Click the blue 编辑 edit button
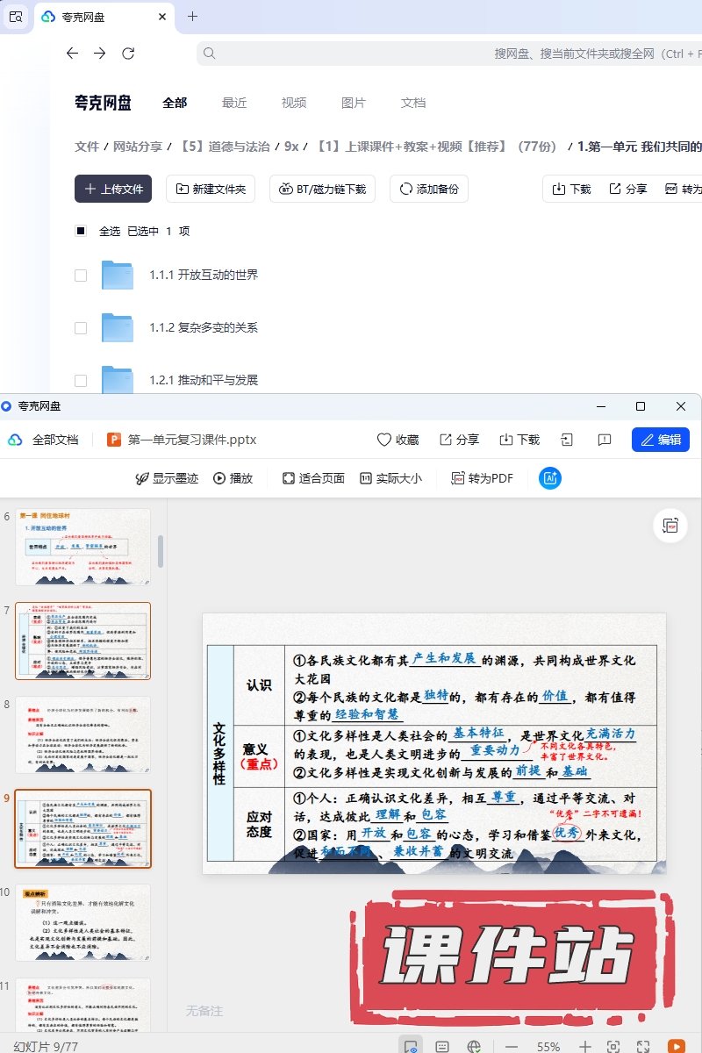This screenshot has width=702, height=1053. pos(660,440)
